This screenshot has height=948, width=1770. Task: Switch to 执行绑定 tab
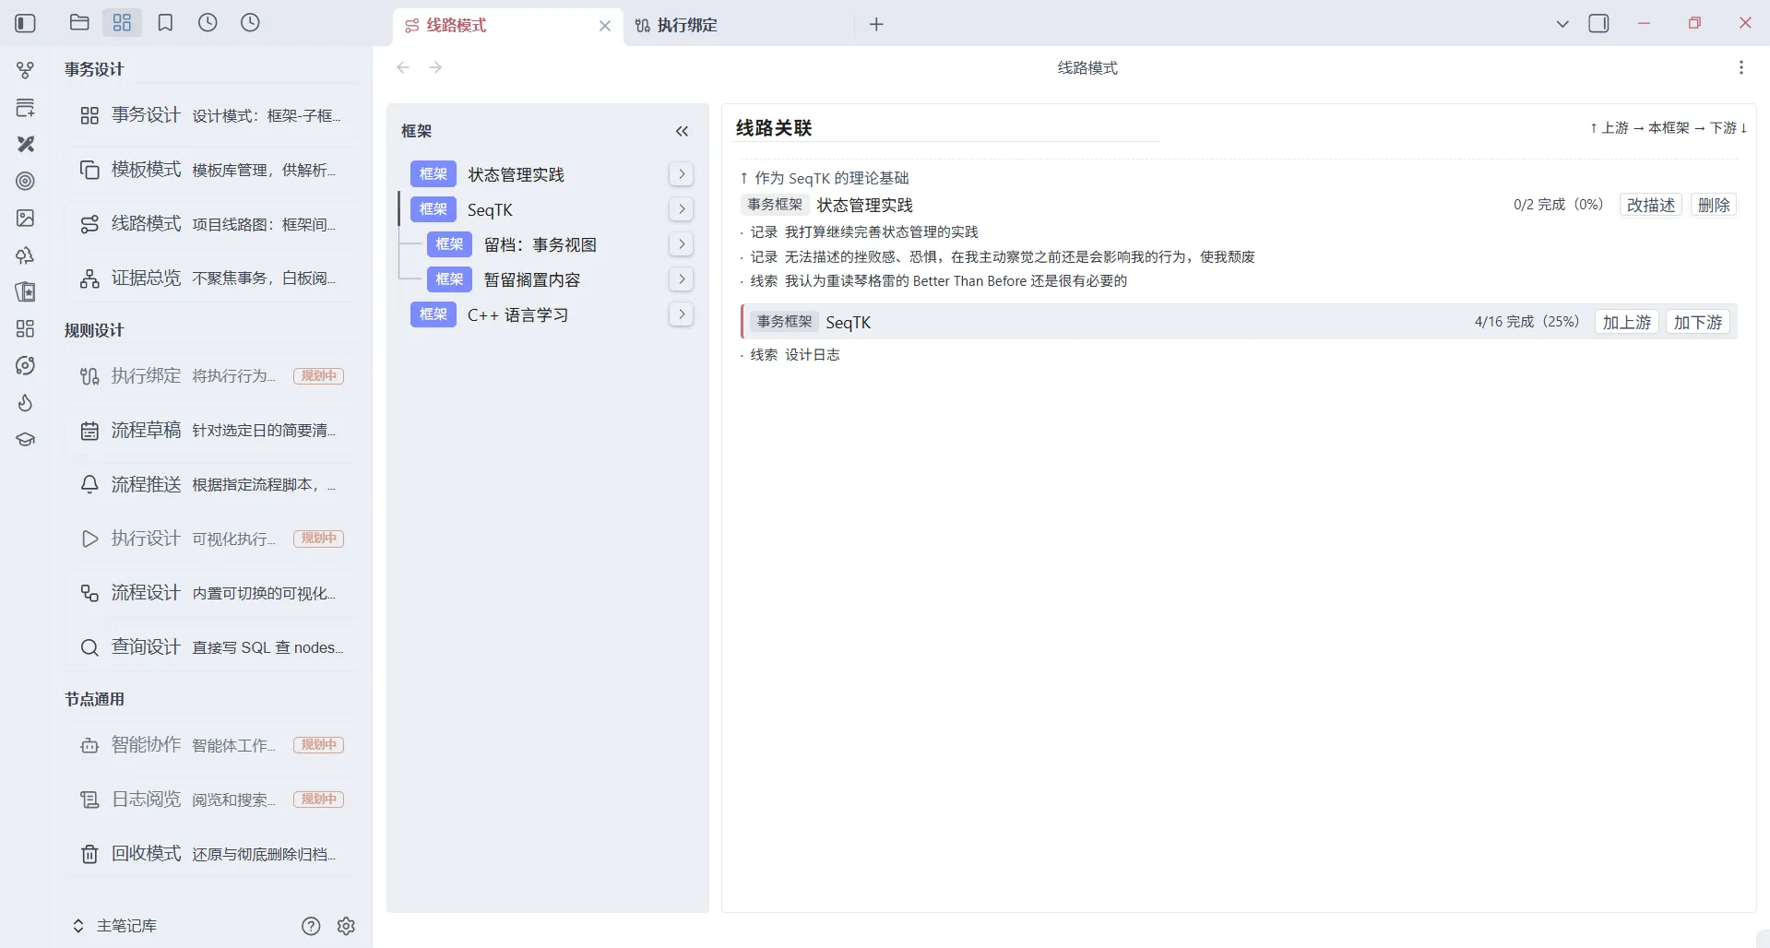pyautogui.click(x=738, y=25)
